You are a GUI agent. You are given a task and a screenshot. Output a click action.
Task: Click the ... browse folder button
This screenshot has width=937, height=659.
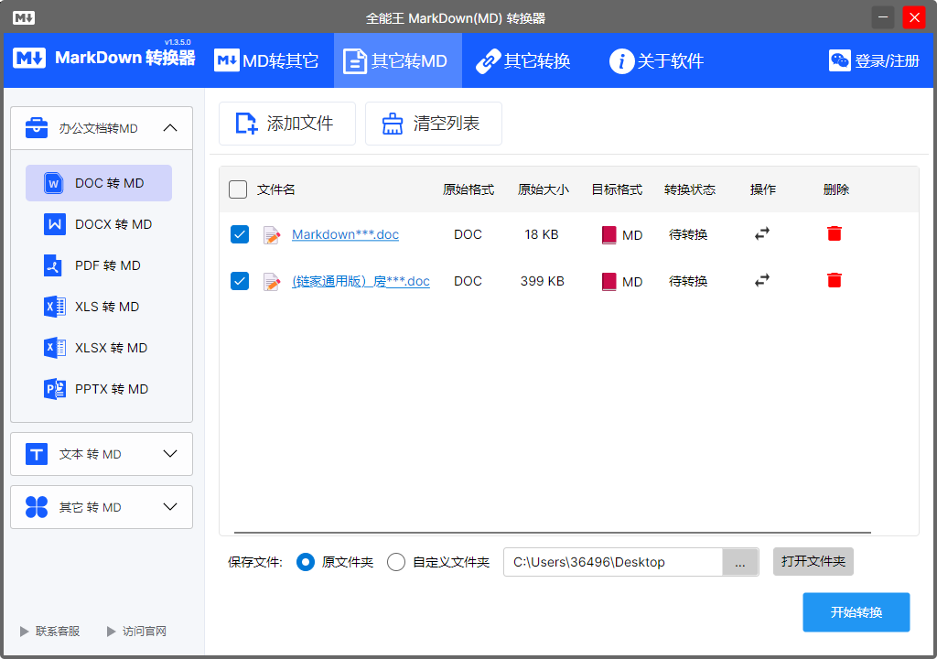tap(740, 562)
